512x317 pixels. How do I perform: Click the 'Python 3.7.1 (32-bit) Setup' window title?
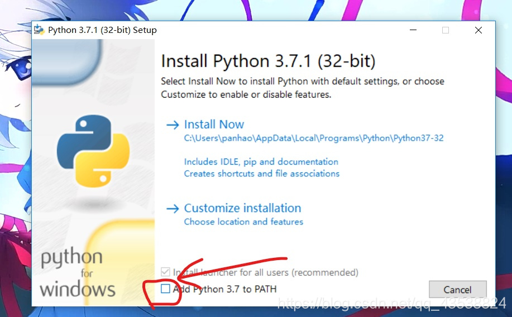tap(102, 30)
